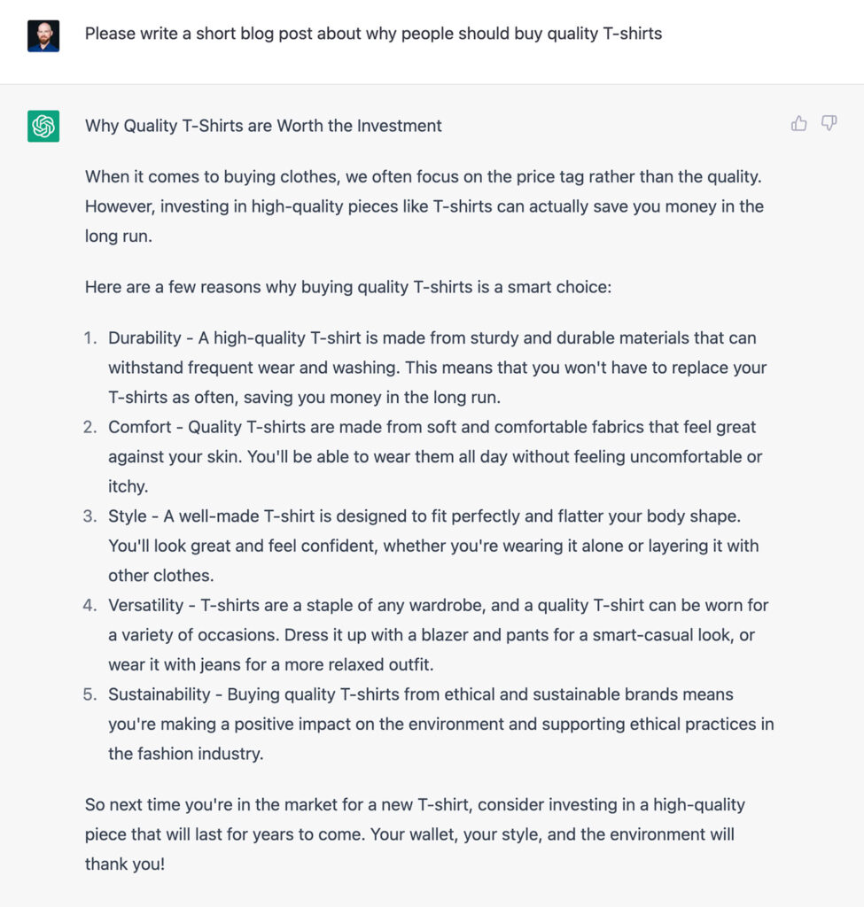
Task: Click the user prompt about quality T-shirts
Action: (x=373, y=34)
